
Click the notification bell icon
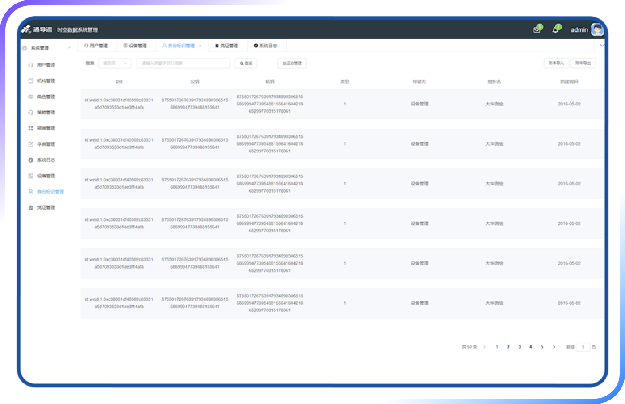555,30
